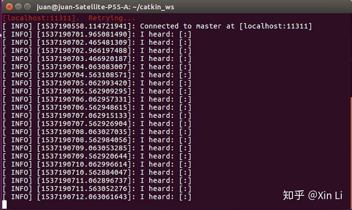This screenshot has height=210, width=352.
Task: Click "I heard" on the 1537190710.562884047 line
Action: pyautogui.click(x=157, y=173)
